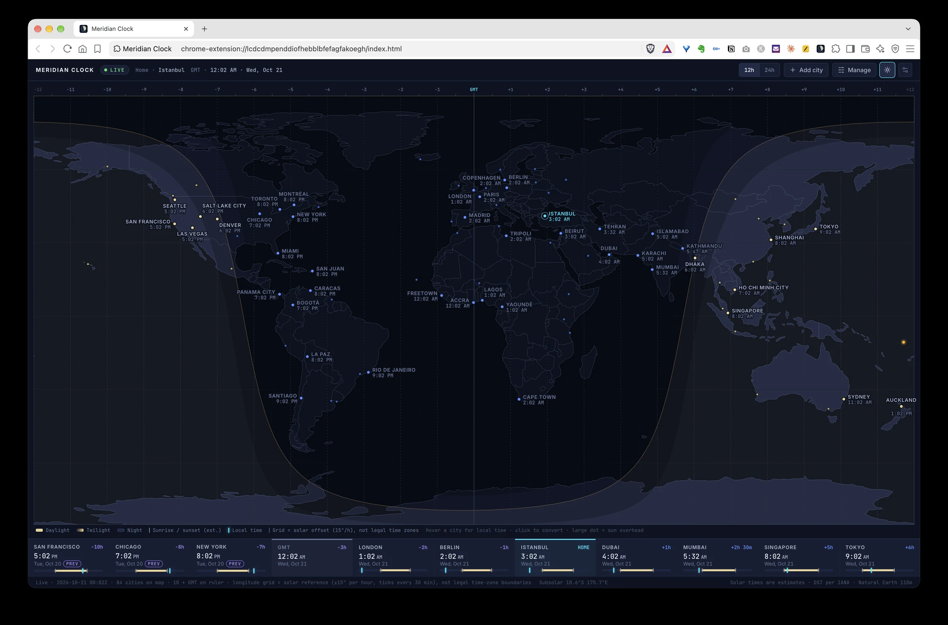Open the Brave Wallet icon
The width and height of the screenshot is (948, 625).
(865, 49)
